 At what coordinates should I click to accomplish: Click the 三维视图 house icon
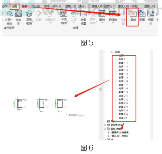pos(29,14)
